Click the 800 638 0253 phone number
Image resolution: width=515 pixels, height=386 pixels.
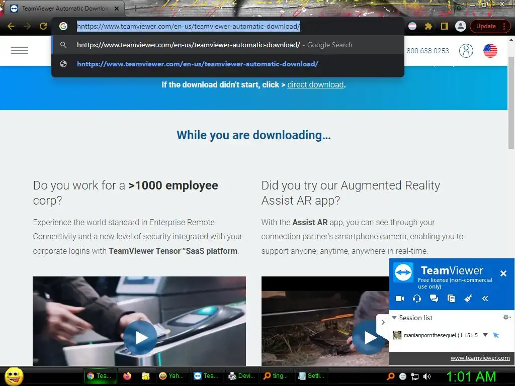427,51
